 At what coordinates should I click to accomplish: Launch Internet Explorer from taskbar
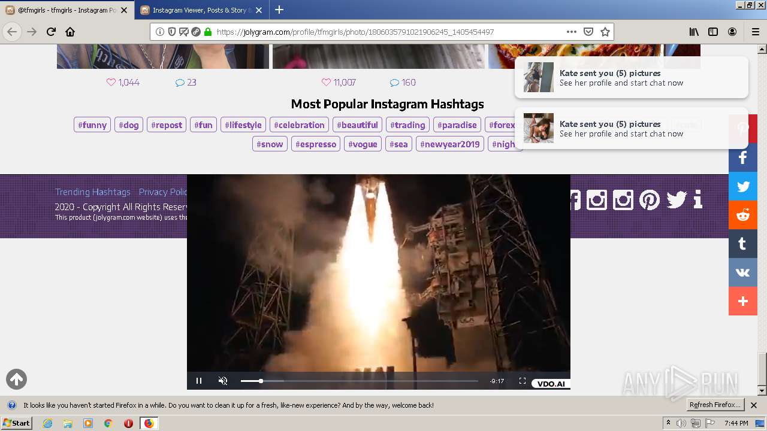(x=47, y=423)
